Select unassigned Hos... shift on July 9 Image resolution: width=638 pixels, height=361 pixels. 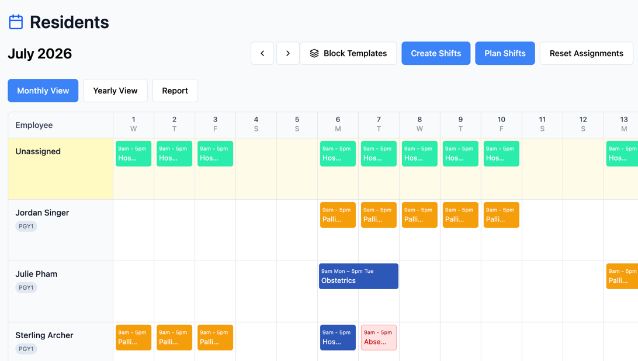click(x=460, y=154)
